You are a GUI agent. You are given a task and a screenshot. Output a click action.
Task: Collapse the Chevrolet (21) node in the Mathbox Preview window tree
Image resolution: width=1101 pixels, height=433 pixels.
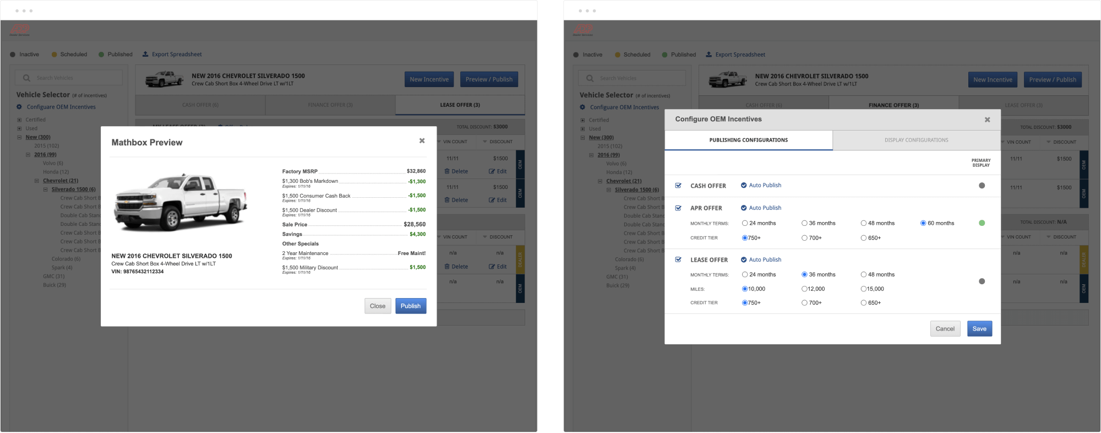coord(37,181)
